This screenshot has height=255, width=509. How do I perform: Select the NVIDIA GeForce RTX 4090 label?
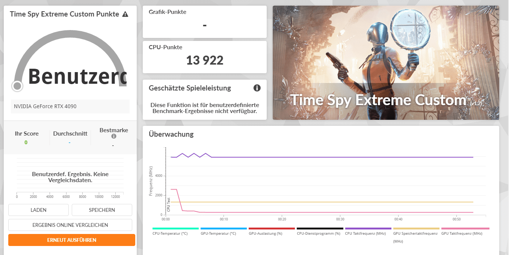[45, 106]
